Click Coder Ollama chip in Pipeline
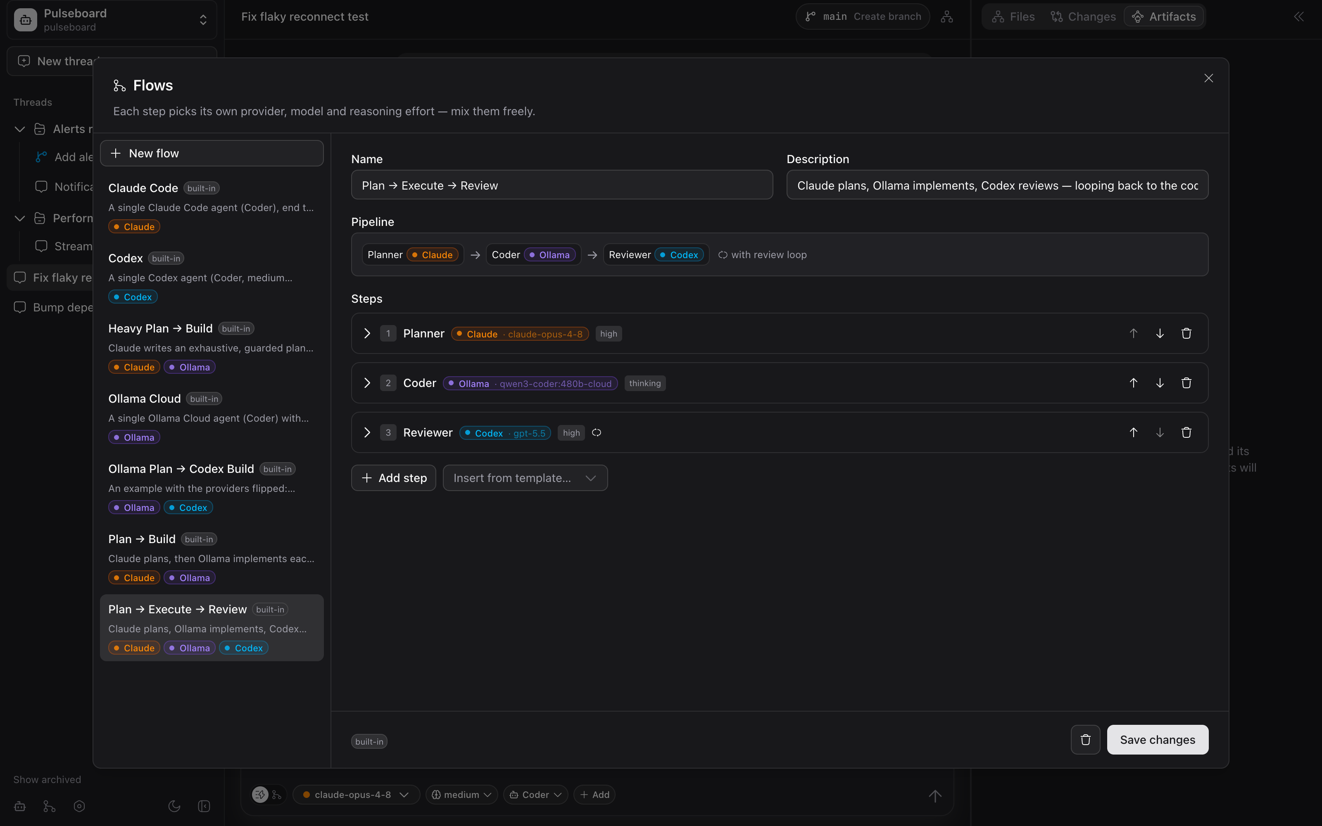The image size is (1322, 826). [533, 254]
